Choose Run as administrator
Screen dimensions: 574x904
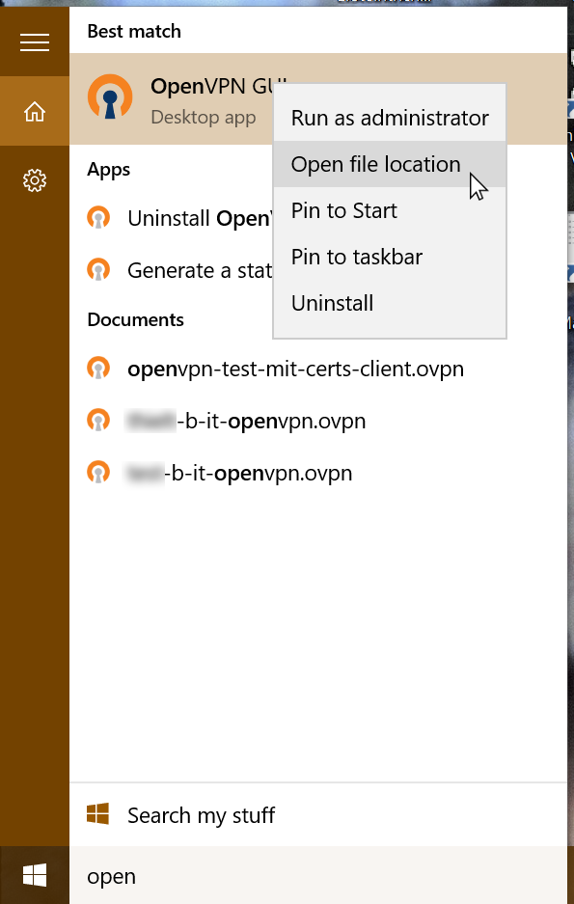[390, 118]
